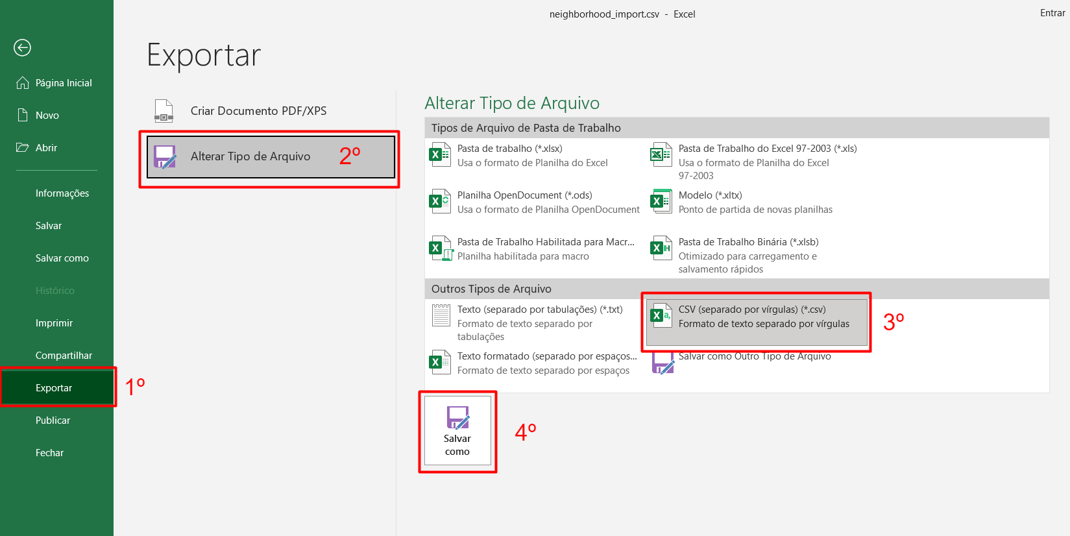Click the Salvar como button label
The image size is (1070, 536).
(457, 445)
